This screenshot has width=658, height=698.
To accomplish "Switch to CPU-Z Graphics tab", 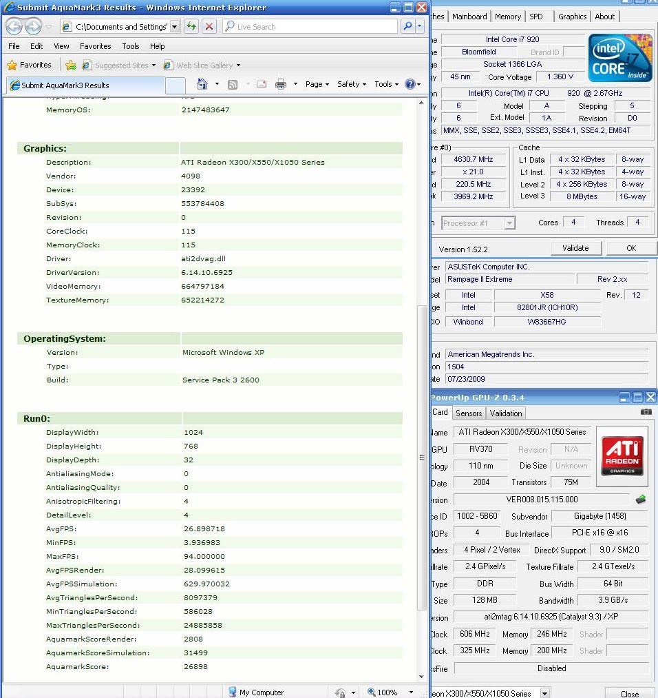I will coord(572,17).
